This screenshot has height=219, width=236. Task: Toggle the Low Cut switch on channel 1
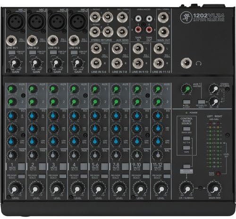(x=12, y=52)
